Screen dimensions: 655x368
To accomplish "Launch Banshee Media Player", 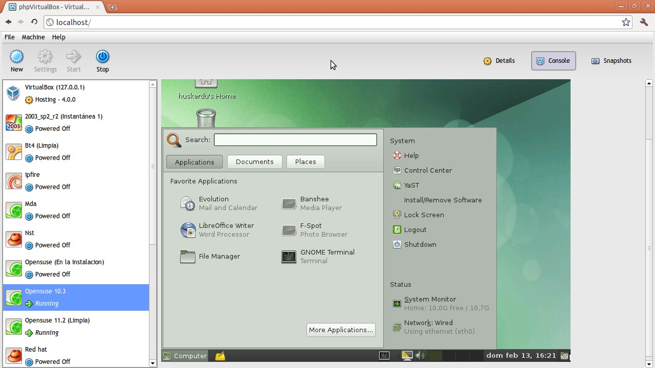I will pos(312,203).
